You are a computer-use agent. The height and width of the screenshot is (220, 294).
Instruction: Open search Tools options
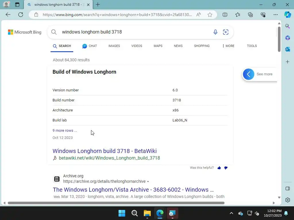pos(252,46)
